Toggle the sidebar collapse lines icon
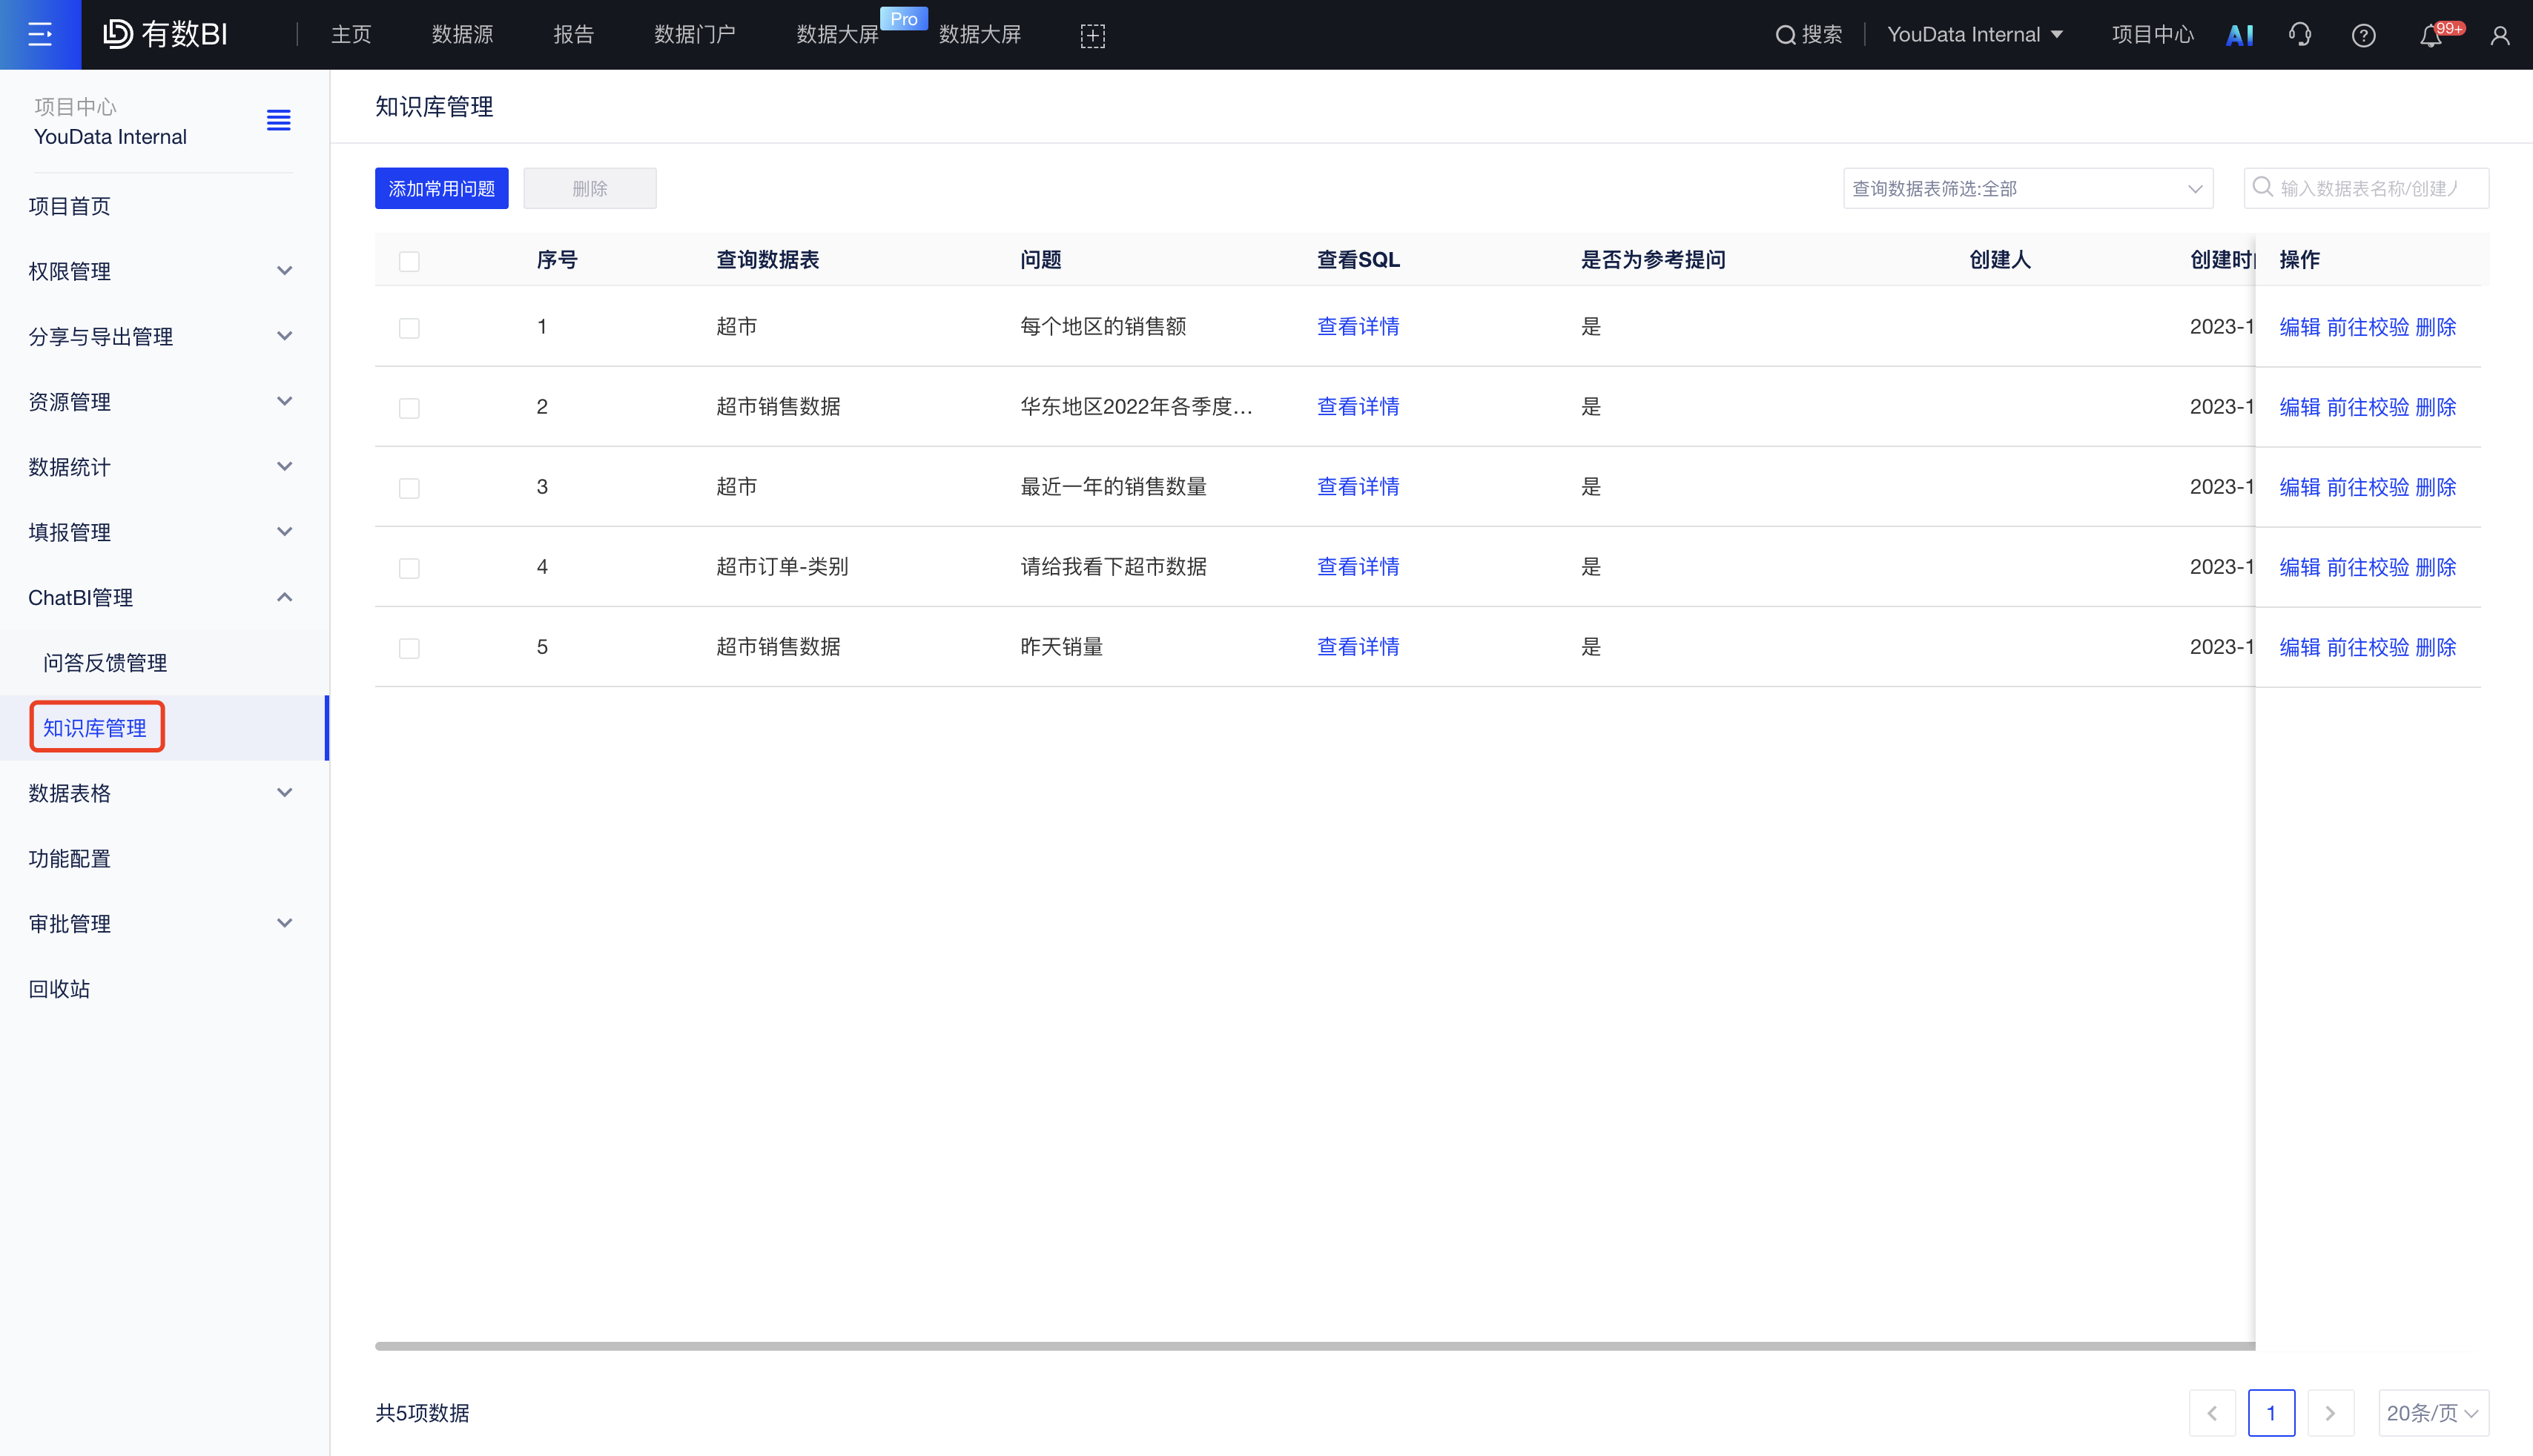 278,121
